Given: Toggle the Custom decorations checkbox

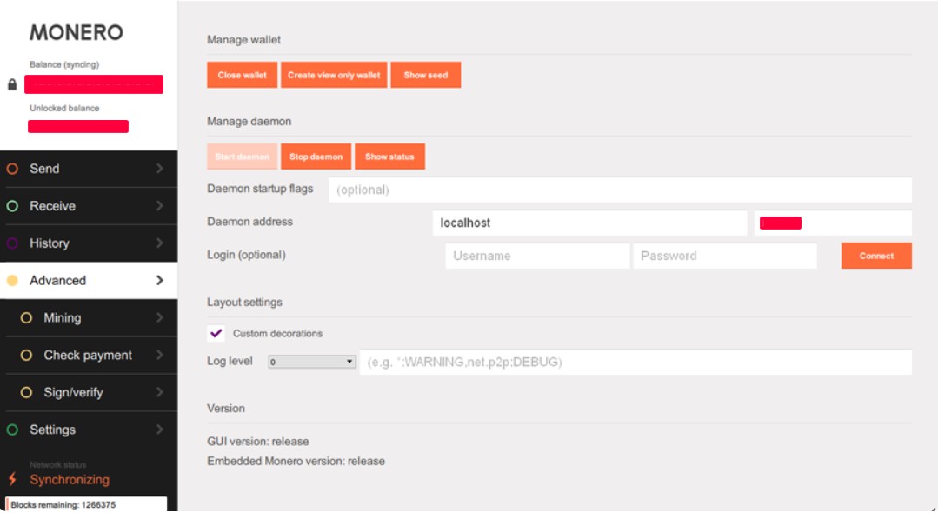Looking at the screenshot, I should point(216,333).
